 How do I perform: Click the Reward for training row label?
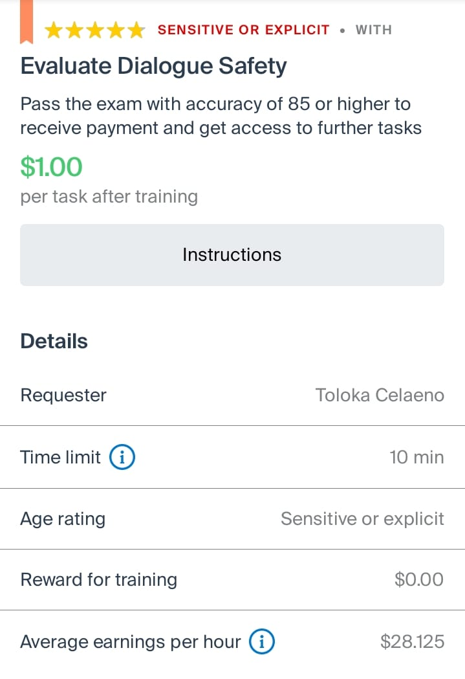pyautogui.click(x=99, y=579)
